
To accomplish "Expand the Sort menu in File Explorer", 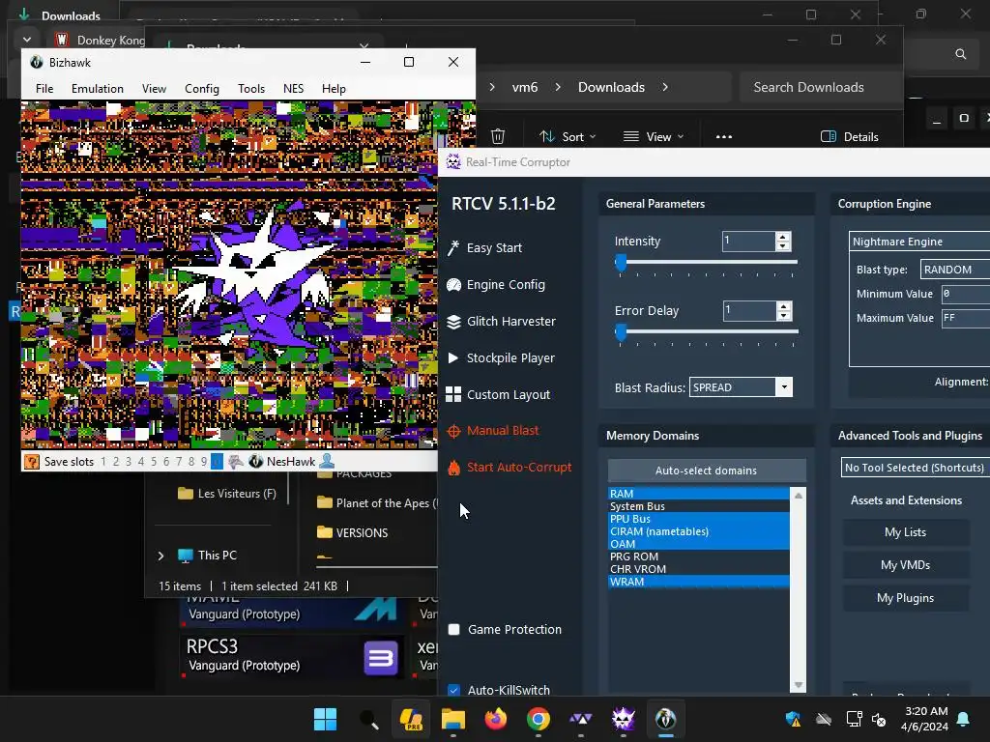I will point(568,137).
